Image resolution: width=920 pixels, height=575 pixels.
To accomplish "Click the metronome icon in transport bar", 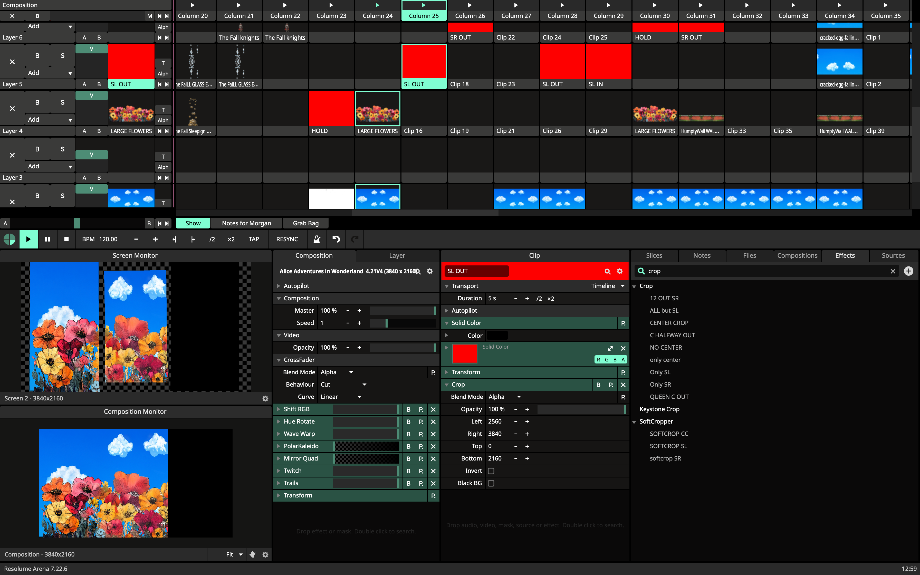I will click(x=317, y=239).
